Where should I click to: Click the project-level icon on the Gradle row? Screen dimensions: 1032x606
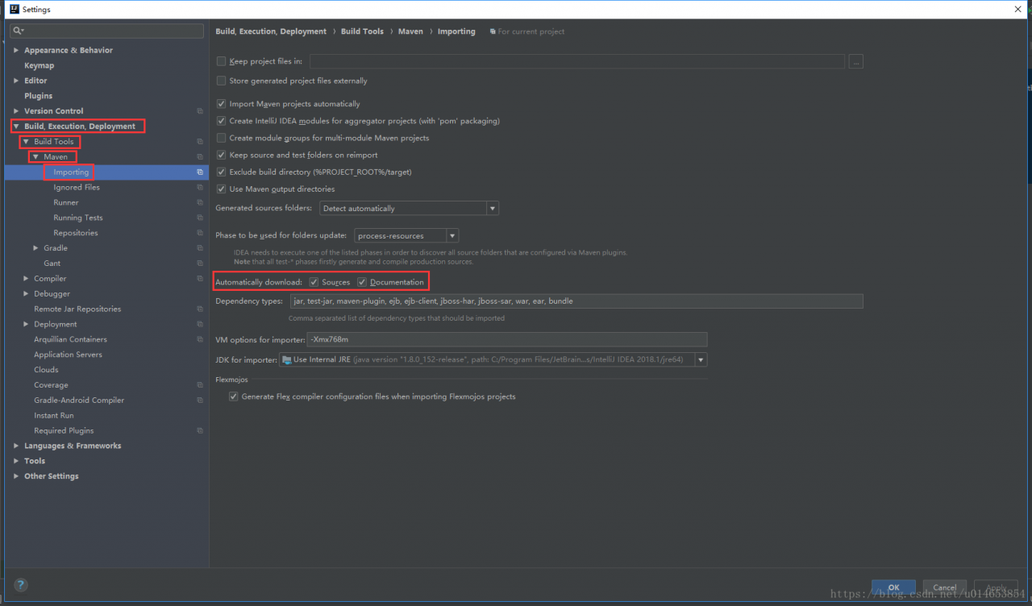[200, 248]
